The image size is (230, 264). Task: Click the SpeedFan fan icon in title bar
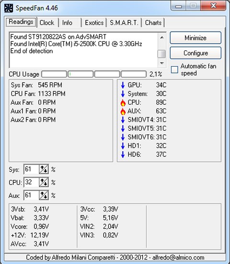[9, 8]
